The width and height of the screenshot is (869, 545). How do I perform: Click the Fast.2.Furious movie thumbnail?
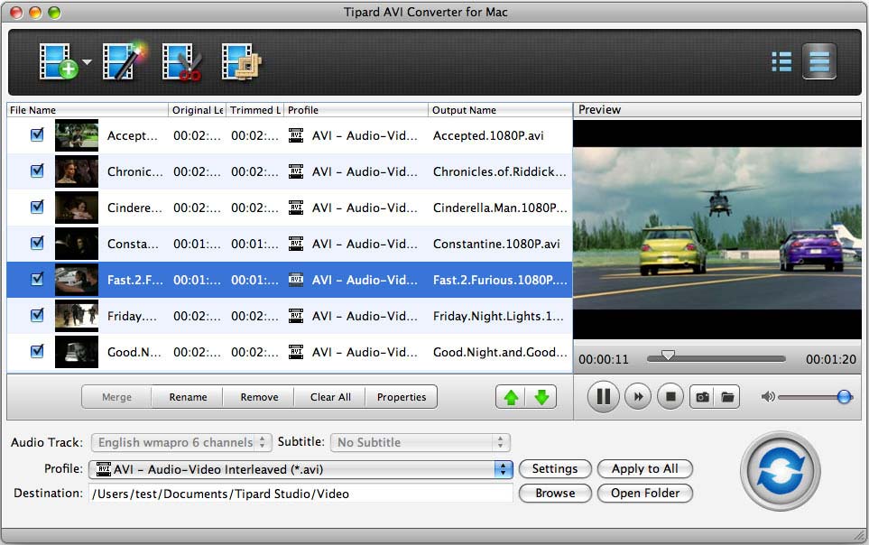77,280
